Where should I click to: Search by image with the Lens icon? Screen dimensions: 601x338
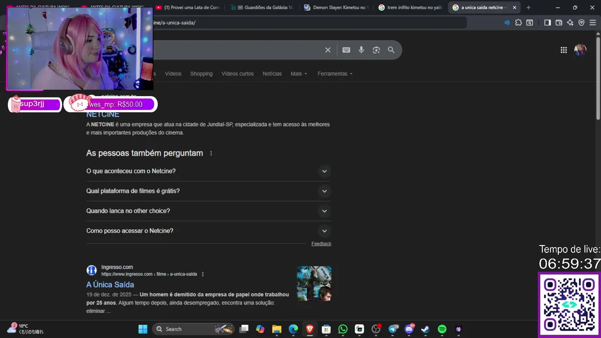pos(376,50)
